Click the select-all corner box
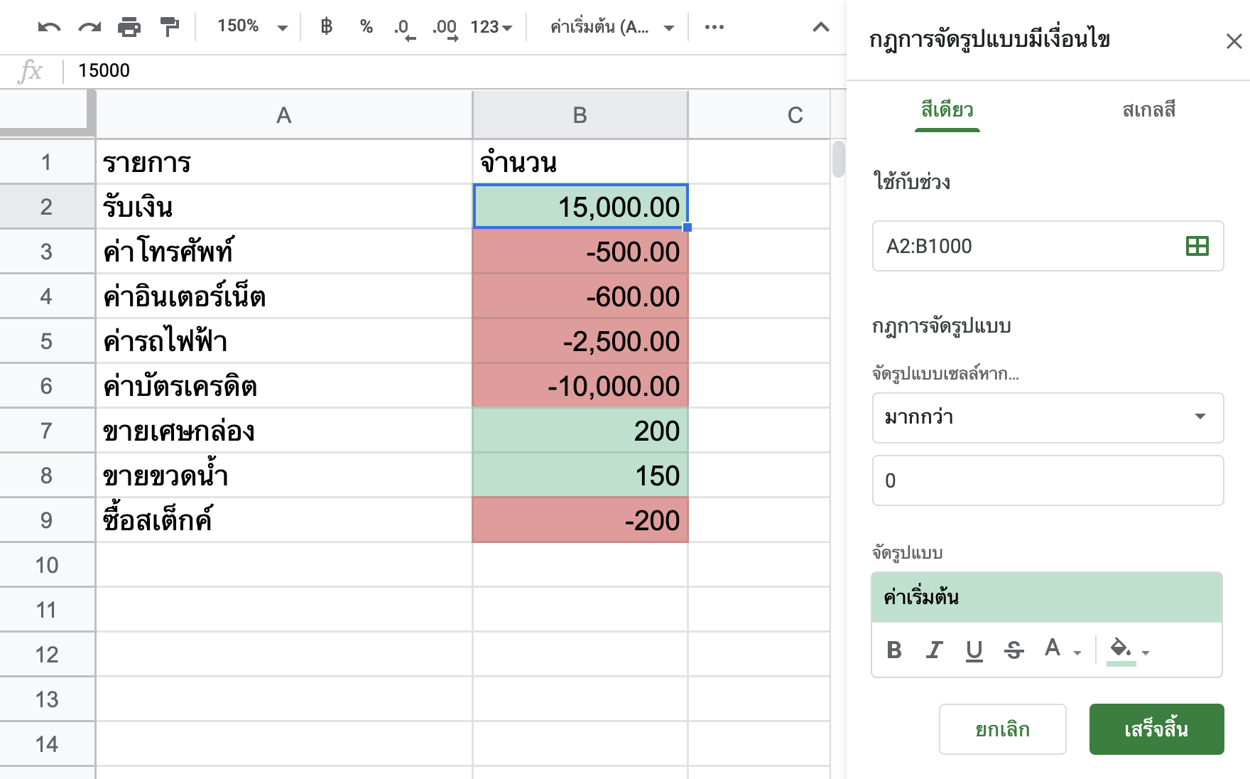Viewport: 1250px width, 779px height. [x=47, y=114]
